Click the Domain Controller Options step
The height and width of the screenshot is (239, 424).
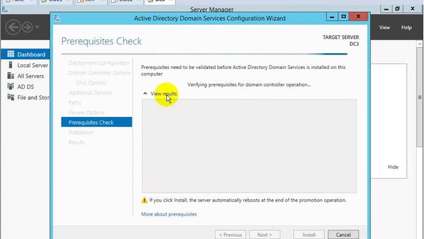(99, 73)
